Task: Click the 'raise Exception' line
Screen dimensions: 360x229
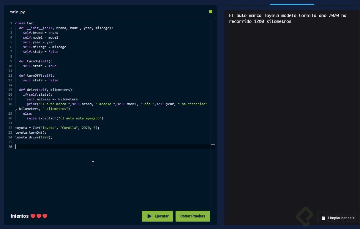Action: click(65, 118)
